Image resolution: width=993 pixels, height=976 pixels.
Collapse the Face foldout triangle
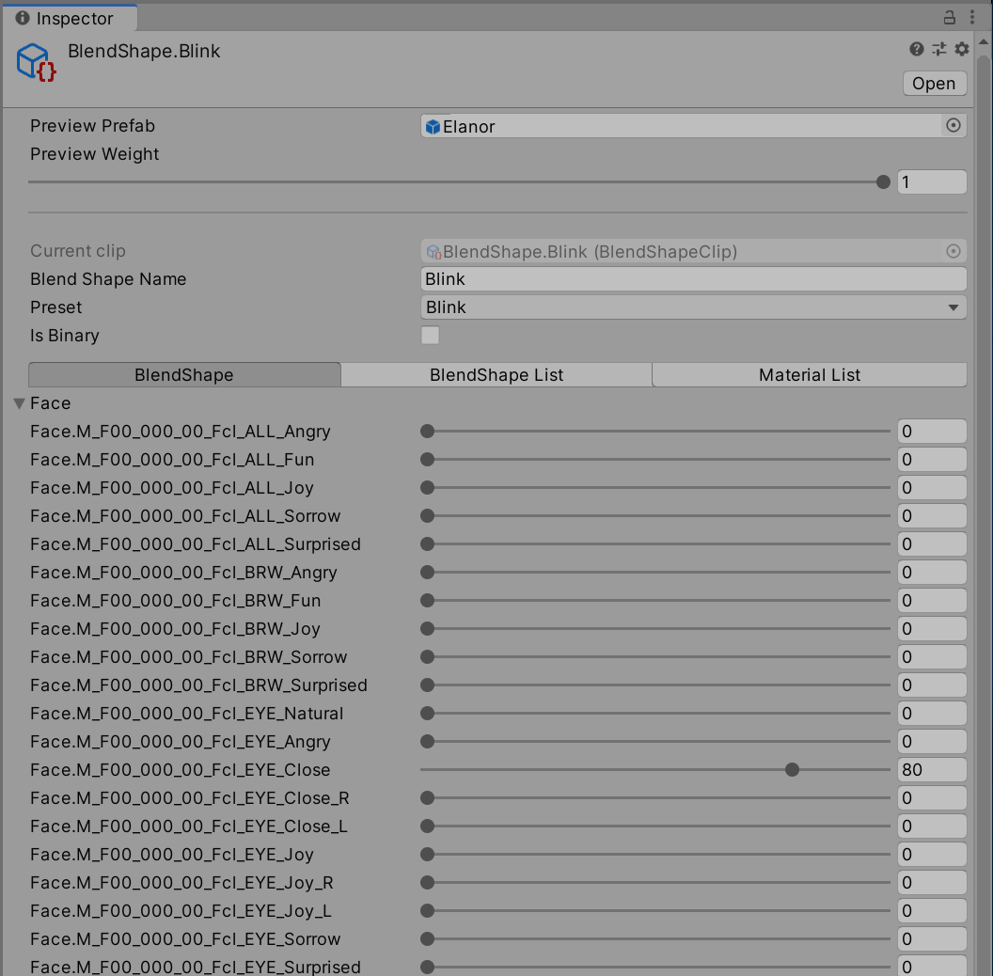[x=19, y=402]
